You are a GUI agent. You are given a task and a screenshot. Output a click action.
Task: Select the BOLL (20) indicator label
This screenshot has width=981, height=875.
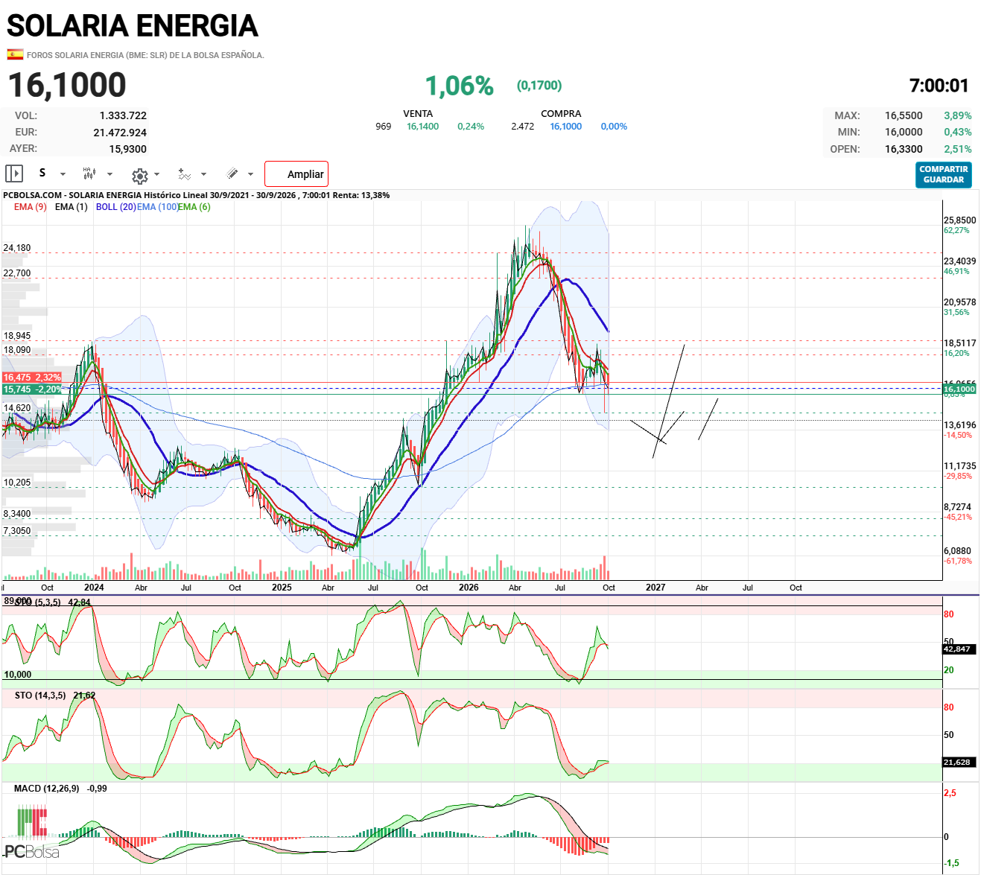coord(116,207)
